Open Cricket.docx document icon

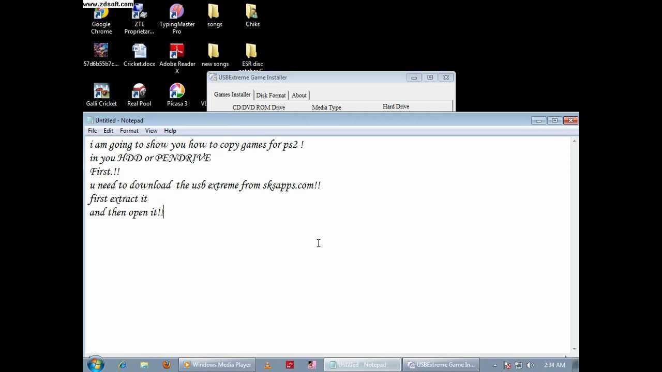click(x=139, y=56)
